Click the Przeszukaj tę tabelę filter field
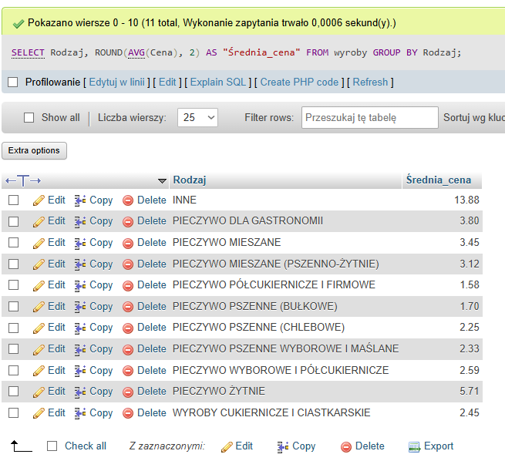The image size is (505, 461). pos(369,118)
